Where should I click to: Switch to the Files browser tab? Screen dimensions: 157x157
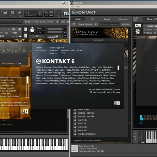point(93,19)
